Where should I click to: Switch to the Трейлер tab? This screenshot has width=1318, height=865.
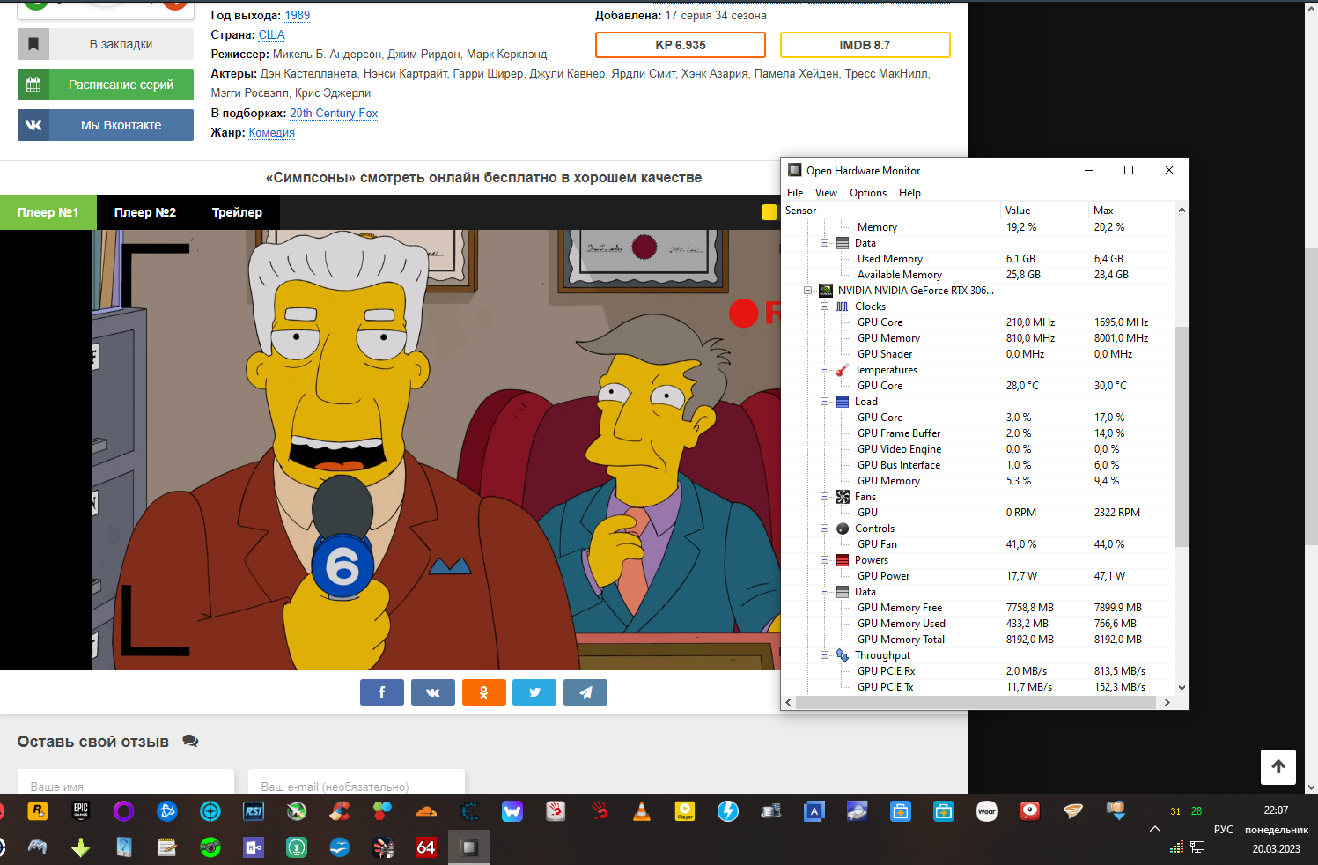pyautogui.click(x=237, y=212)
